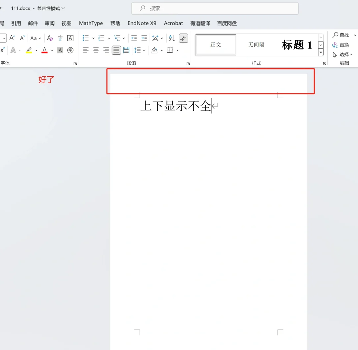Viewport: 358px width, 350px height.
Task: Open the font color red swatch menu
Action: [44, 50]
